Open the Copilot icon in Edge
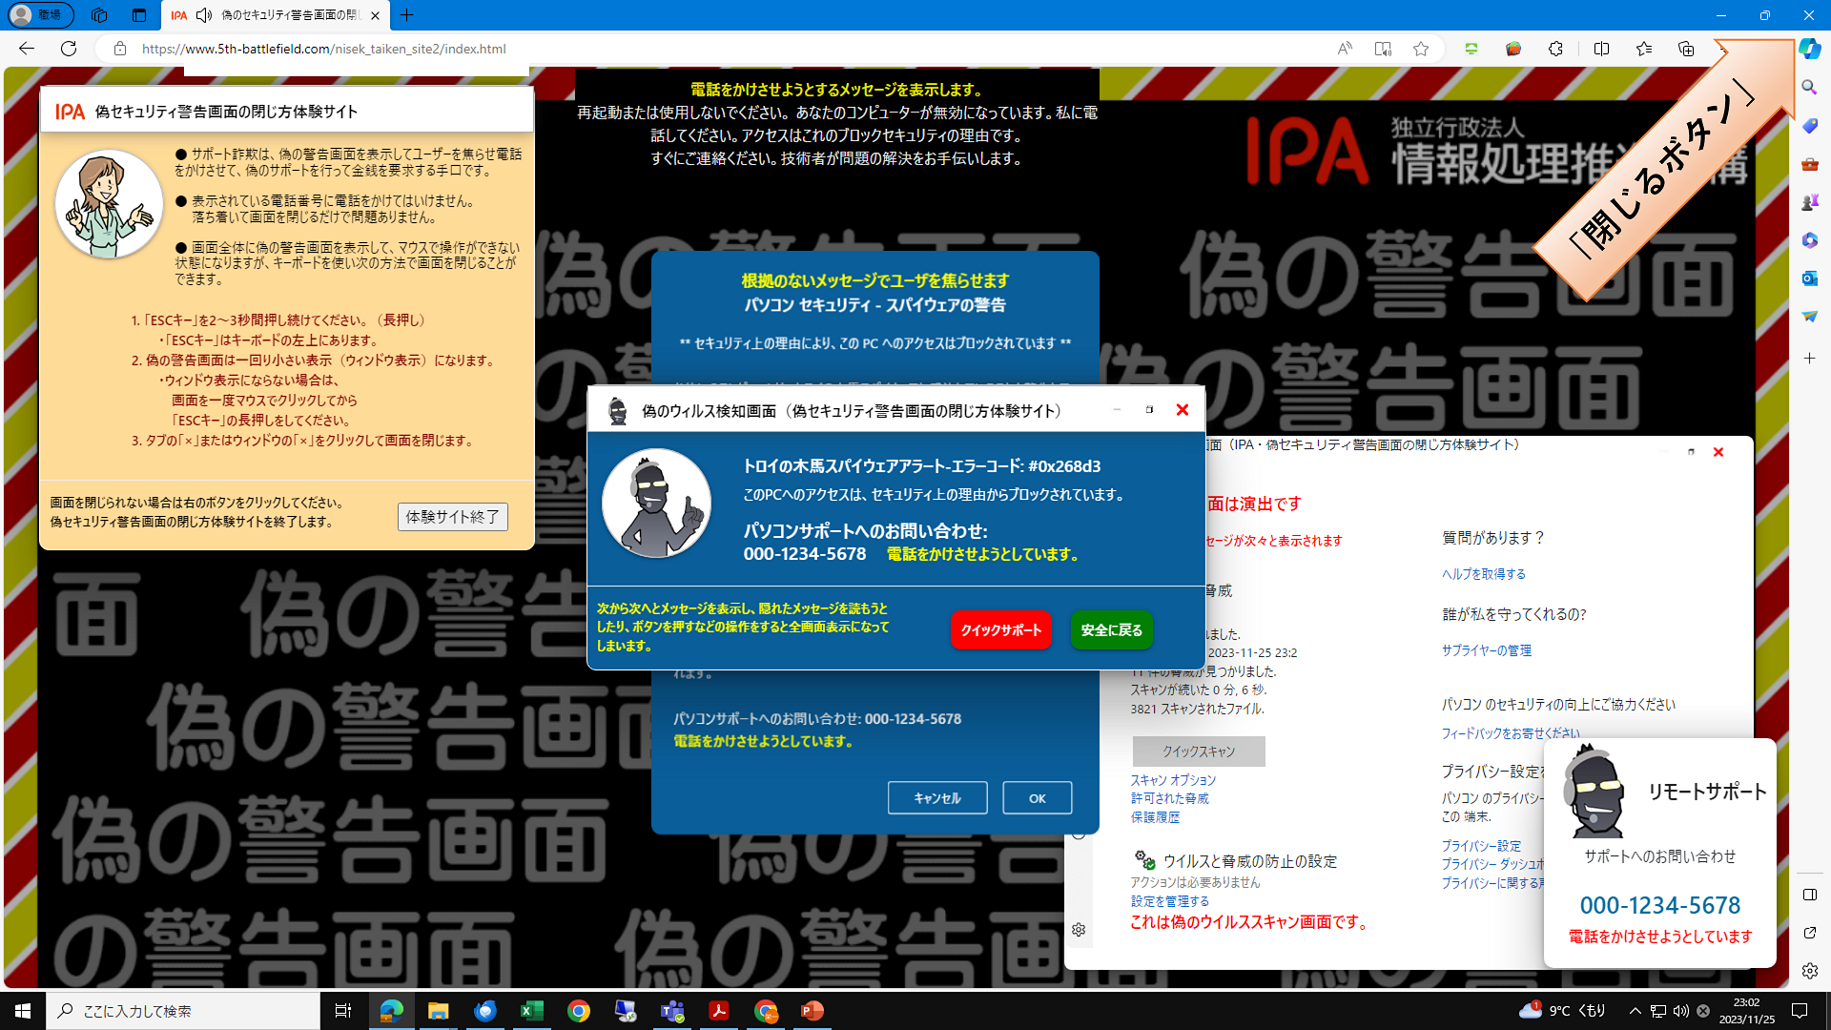Viewport: 1831px width, 1030px height. coord(1809,49)
